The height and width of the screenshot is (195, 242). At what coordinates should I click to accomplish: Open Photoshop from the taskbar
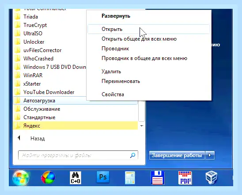point(103,177)
